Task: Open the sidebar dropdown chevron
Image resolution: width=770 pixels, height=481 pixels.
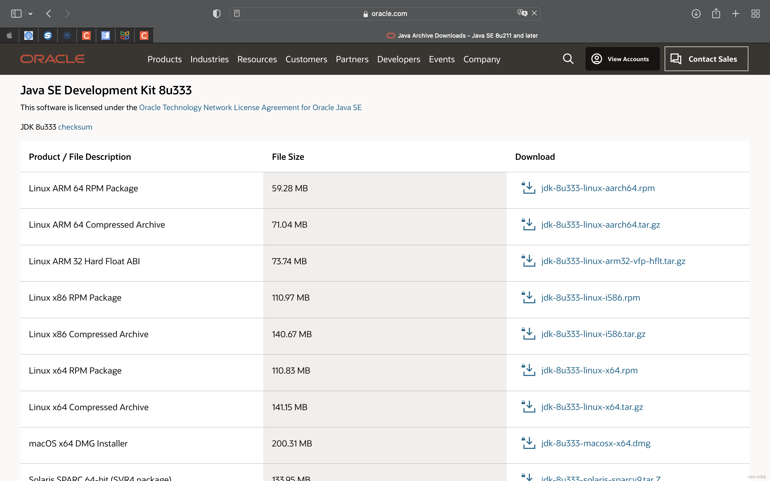Action: pyautogui.click(x=30, y=14)
